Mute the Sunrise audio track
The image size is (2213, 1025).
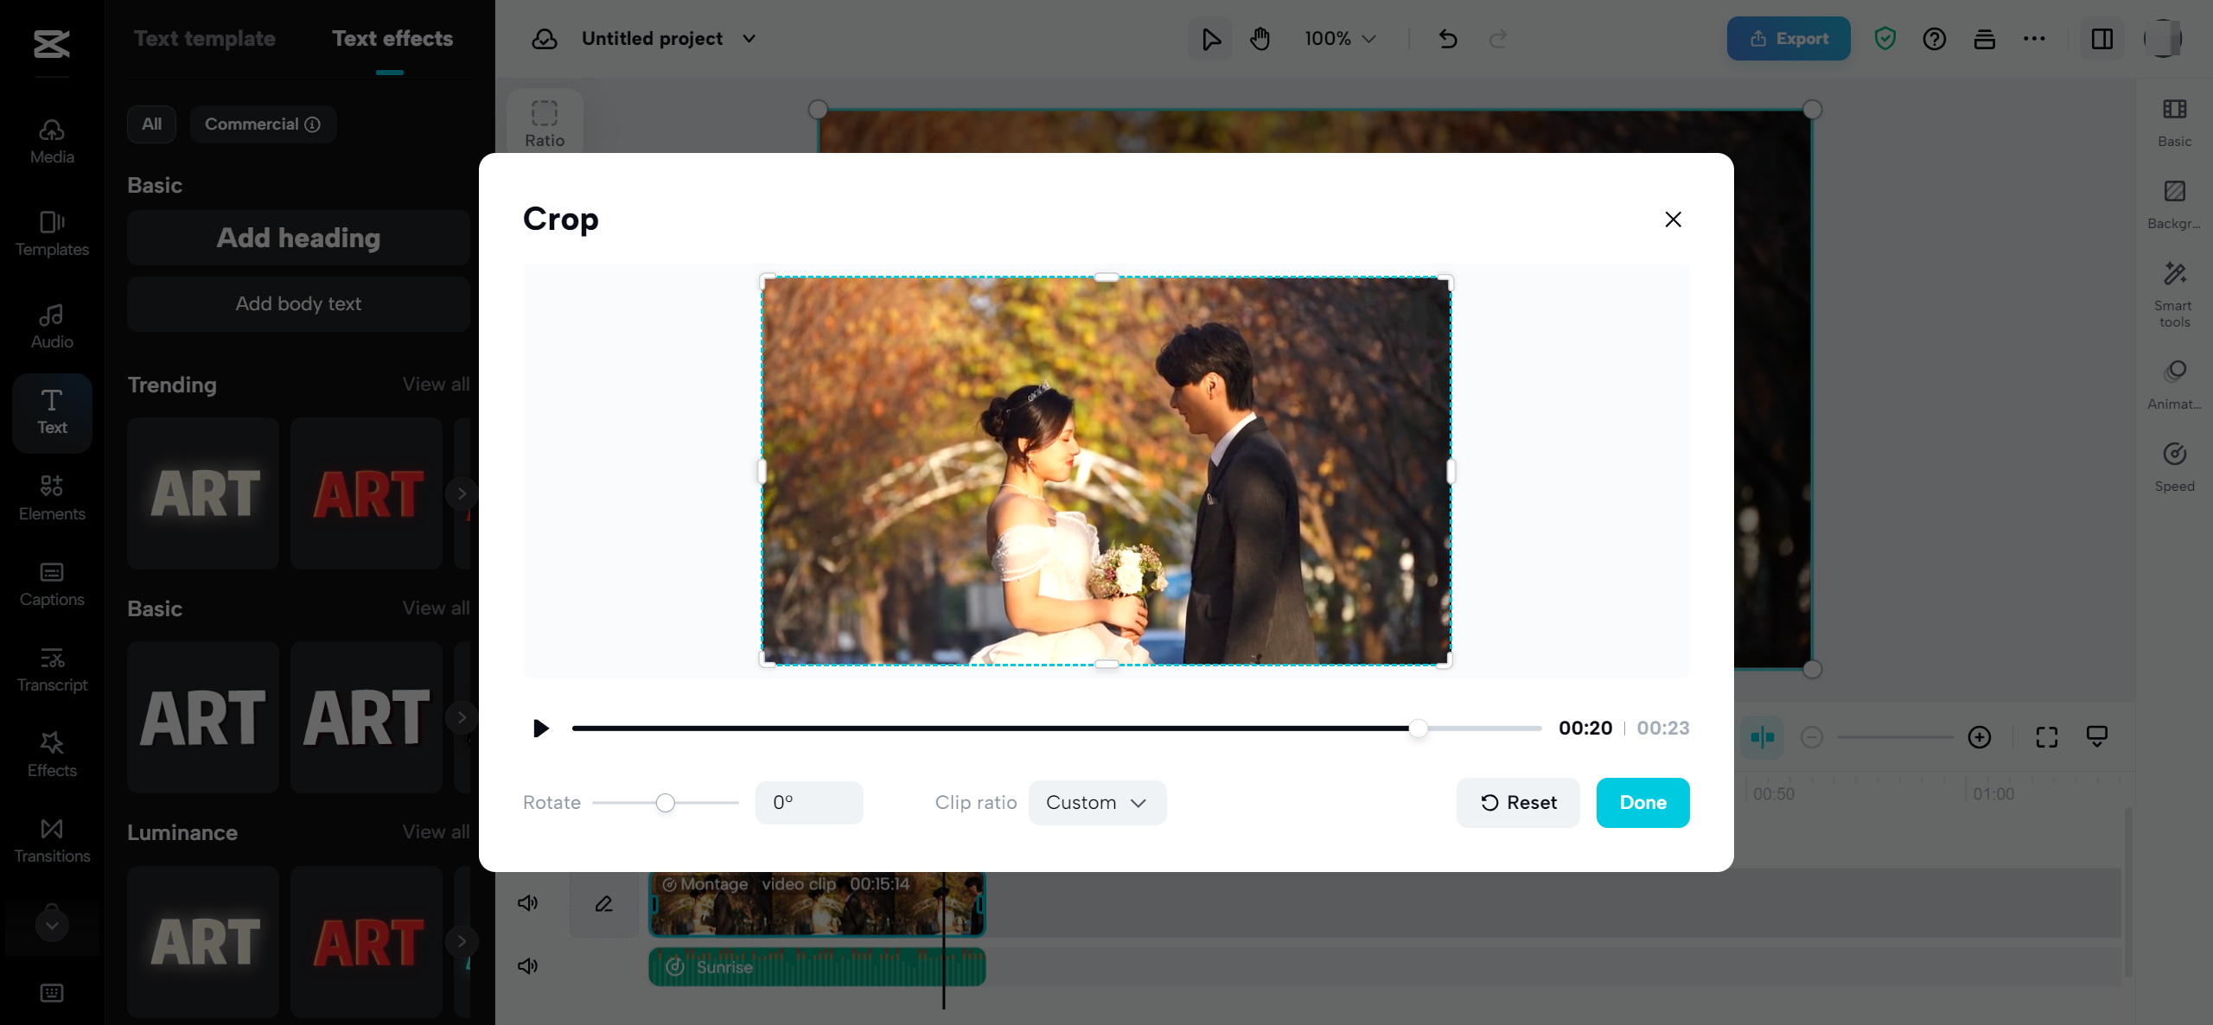526,965
